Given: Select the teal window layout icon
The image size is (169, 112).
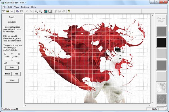Looking at the screenshot, I should (46, 11).
